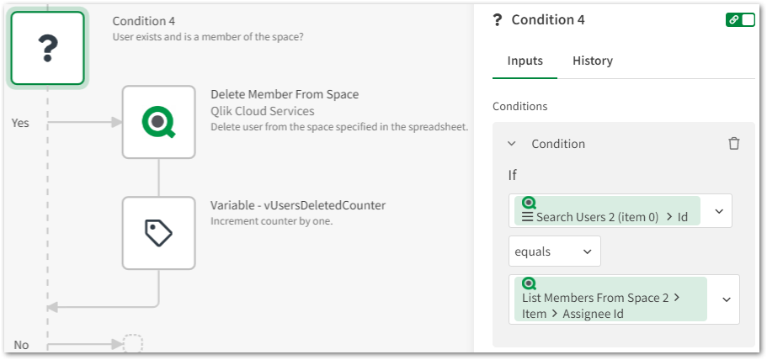Click the empty placeholder on the No branch
Screen dimensions: 767x360
pyautogui.click(x=132, y=344)
